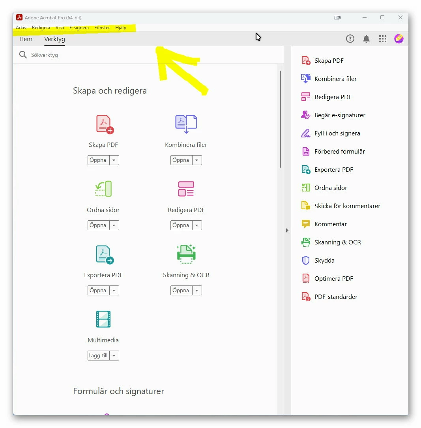Select Kombinera filer in right pane
This screenshot has width=421, height=428.
pyautogui.click(x=329, y=79)
